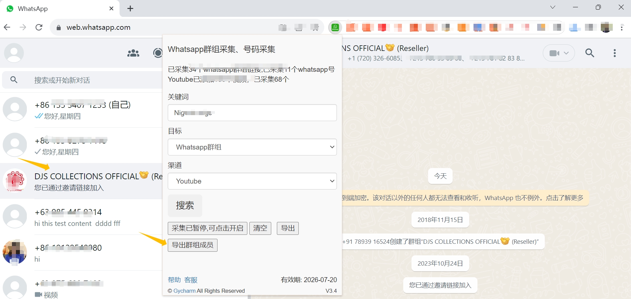Image resolution: width=631 pixels, height=299 pixels.
Task: Start a video call from the chat header
Action: click(554, 53)
